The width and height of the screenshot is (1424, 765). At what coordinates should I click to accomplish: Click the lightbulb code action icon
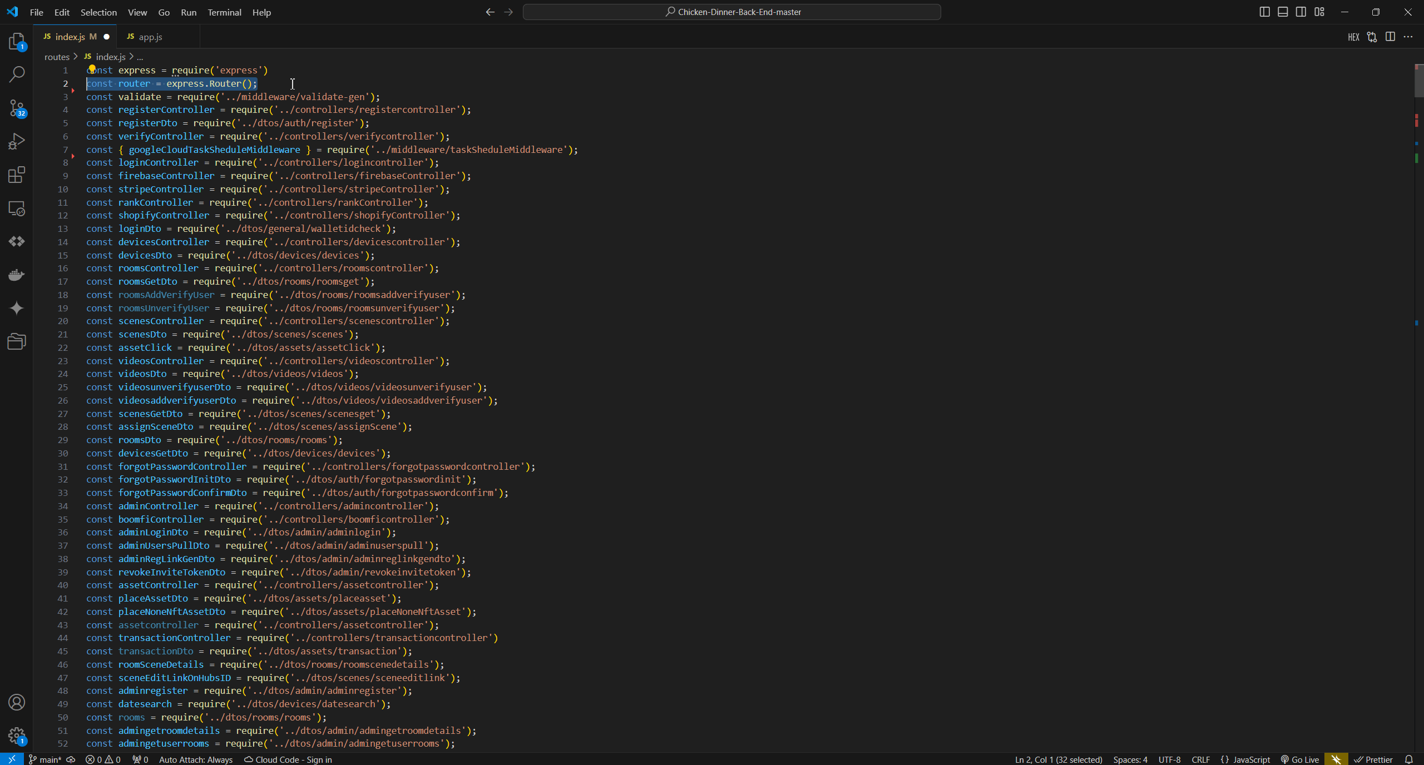(92, 69)
